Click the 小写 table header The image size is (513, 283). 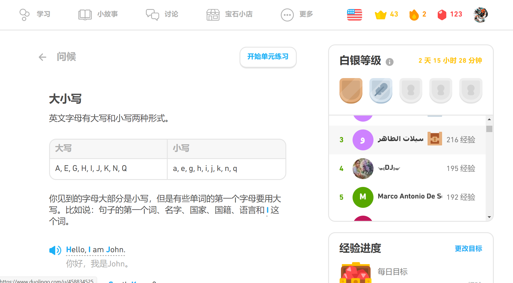[226, 149]
